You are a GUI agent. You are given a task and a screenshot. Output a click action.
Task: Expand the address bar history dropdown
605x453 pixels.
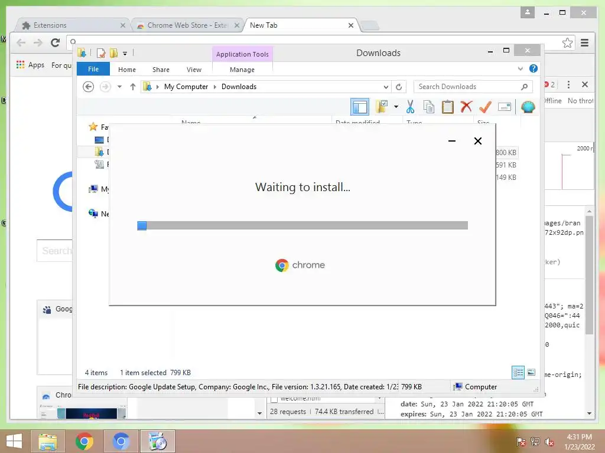click(x=386, y=87)
